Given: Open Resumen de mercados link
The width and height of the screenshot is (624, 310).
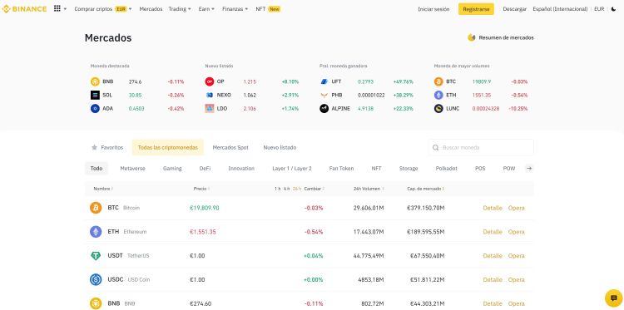Looking at the screenshot, I should (x=506, y=37).
